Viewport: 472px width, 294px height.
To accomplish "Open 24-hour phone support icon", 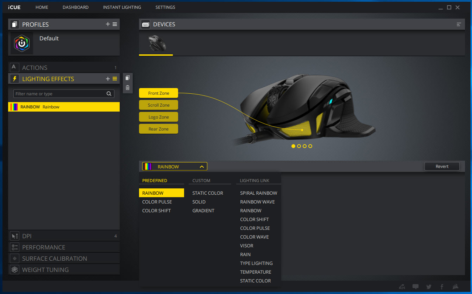I will click(x=402, y=287).
